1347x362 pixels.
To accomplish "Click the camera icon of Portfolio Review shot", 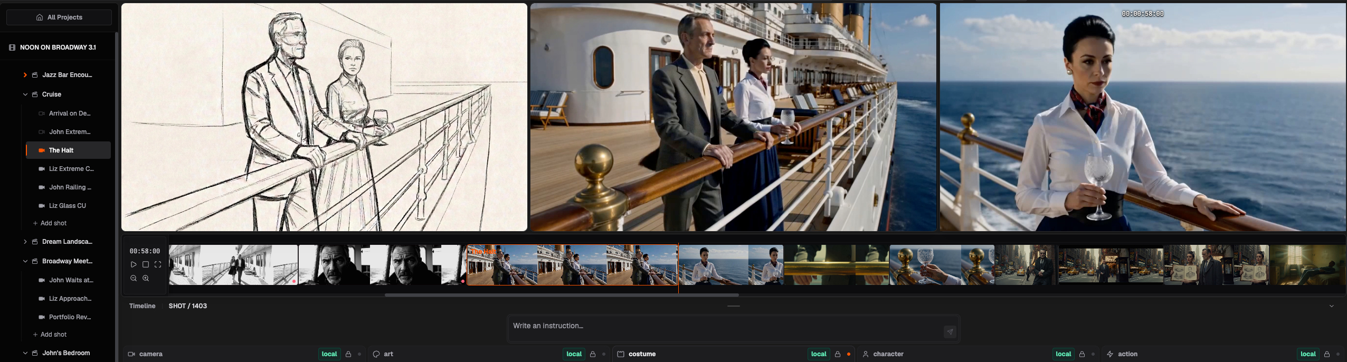I will (x=42, y=317).
